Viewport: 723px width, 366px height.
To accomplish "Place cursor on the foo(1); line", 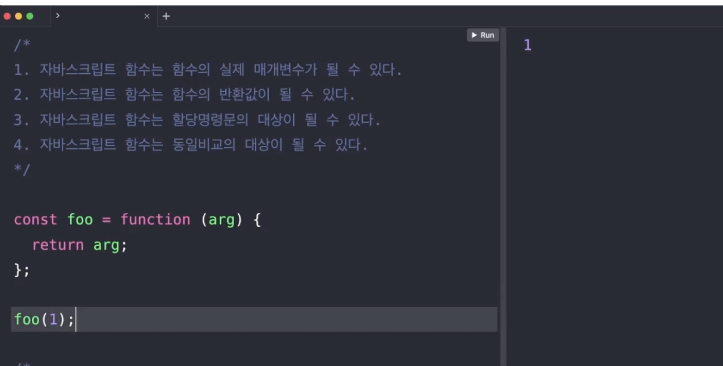I will (x=254, y=319).
